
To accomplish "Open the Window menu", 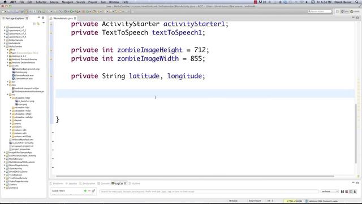I will 114,2.
